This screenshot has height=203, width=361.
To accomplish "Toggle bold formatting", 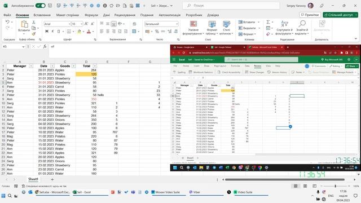I will (x=47, y=32).
